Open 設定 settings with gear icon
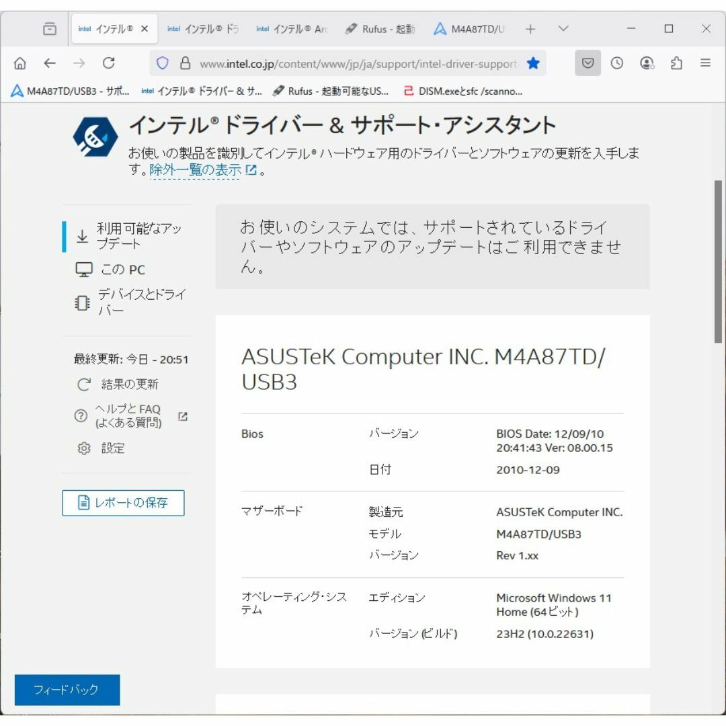The image size is (726, 726). tap(101, 448)
